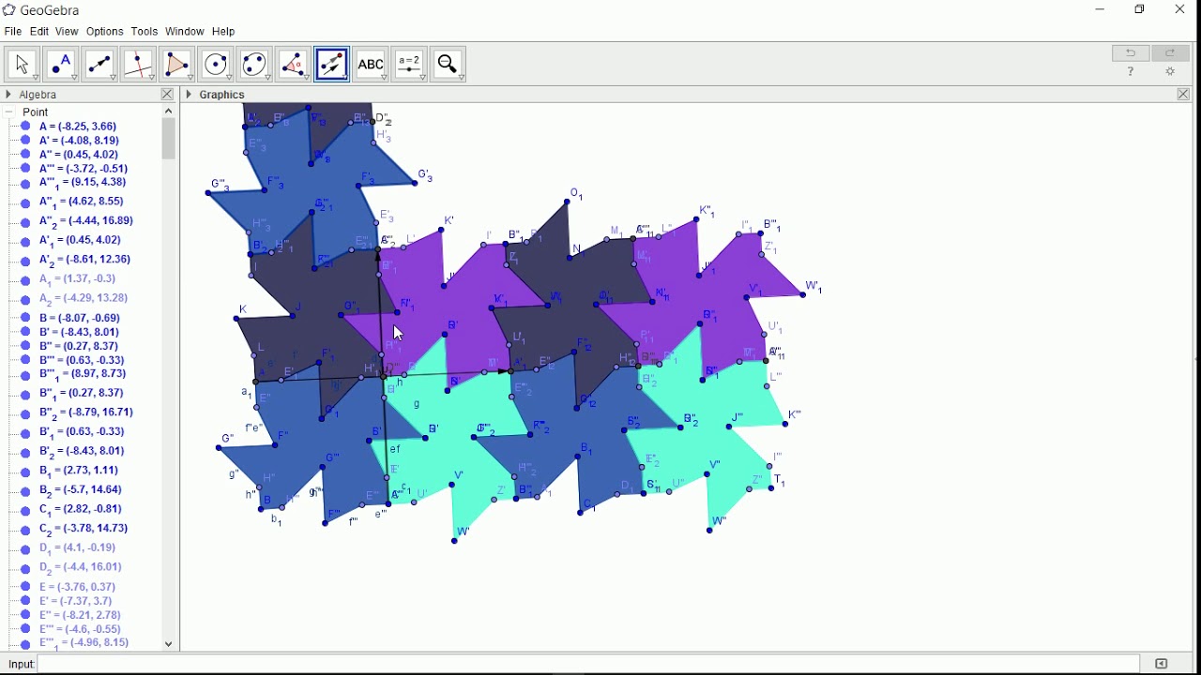Expand the Algebra panel style bar triangle

(x=8, y=95)
